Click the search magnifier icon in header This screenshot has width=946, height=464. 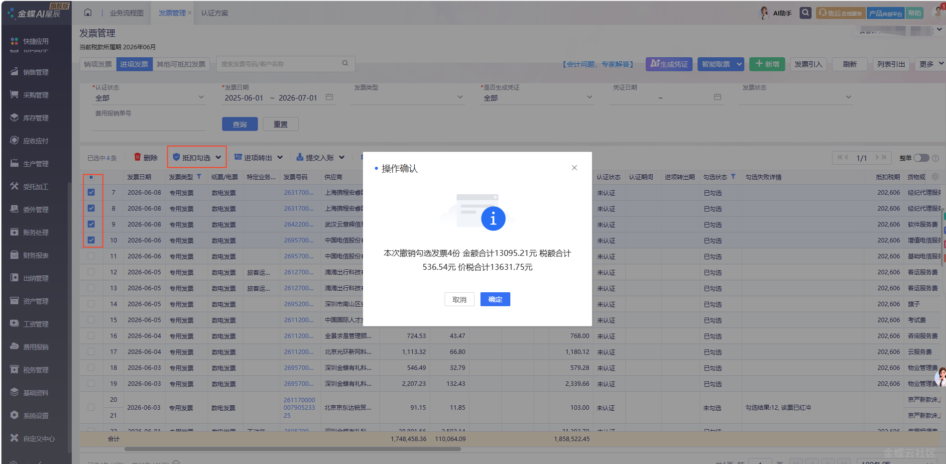(805, 13)
